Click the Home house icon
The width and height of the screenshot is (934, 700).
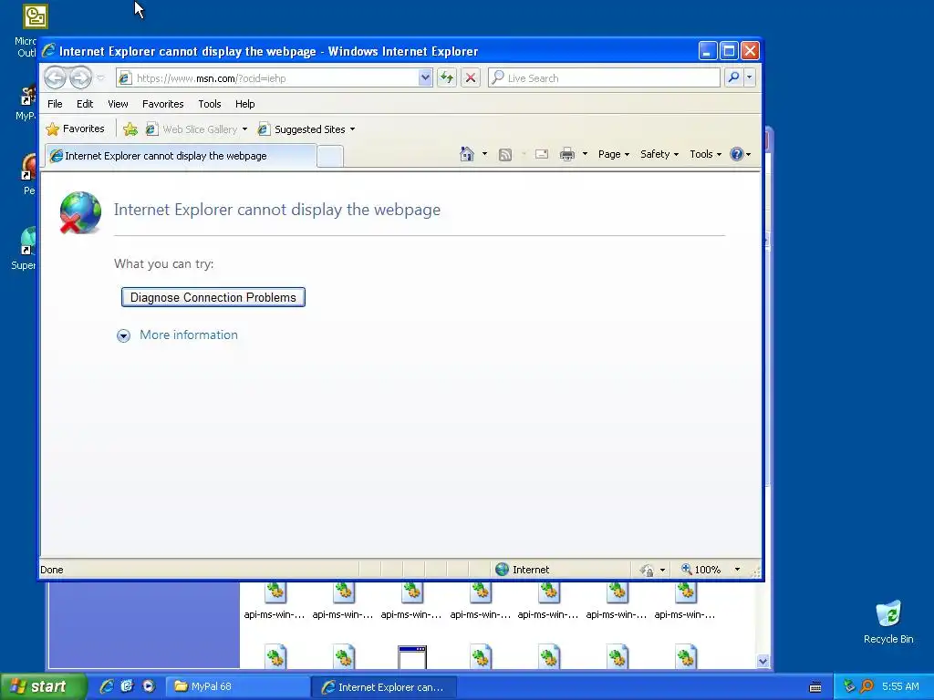pos(467,154)
